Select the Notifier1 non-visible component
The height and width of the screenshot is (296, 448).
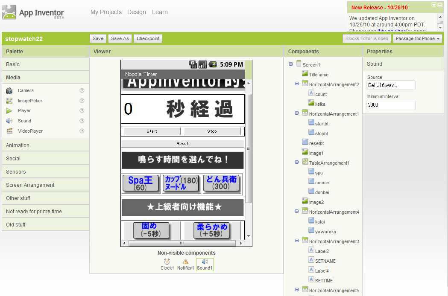pyautogui.click(x=185, y=264)
